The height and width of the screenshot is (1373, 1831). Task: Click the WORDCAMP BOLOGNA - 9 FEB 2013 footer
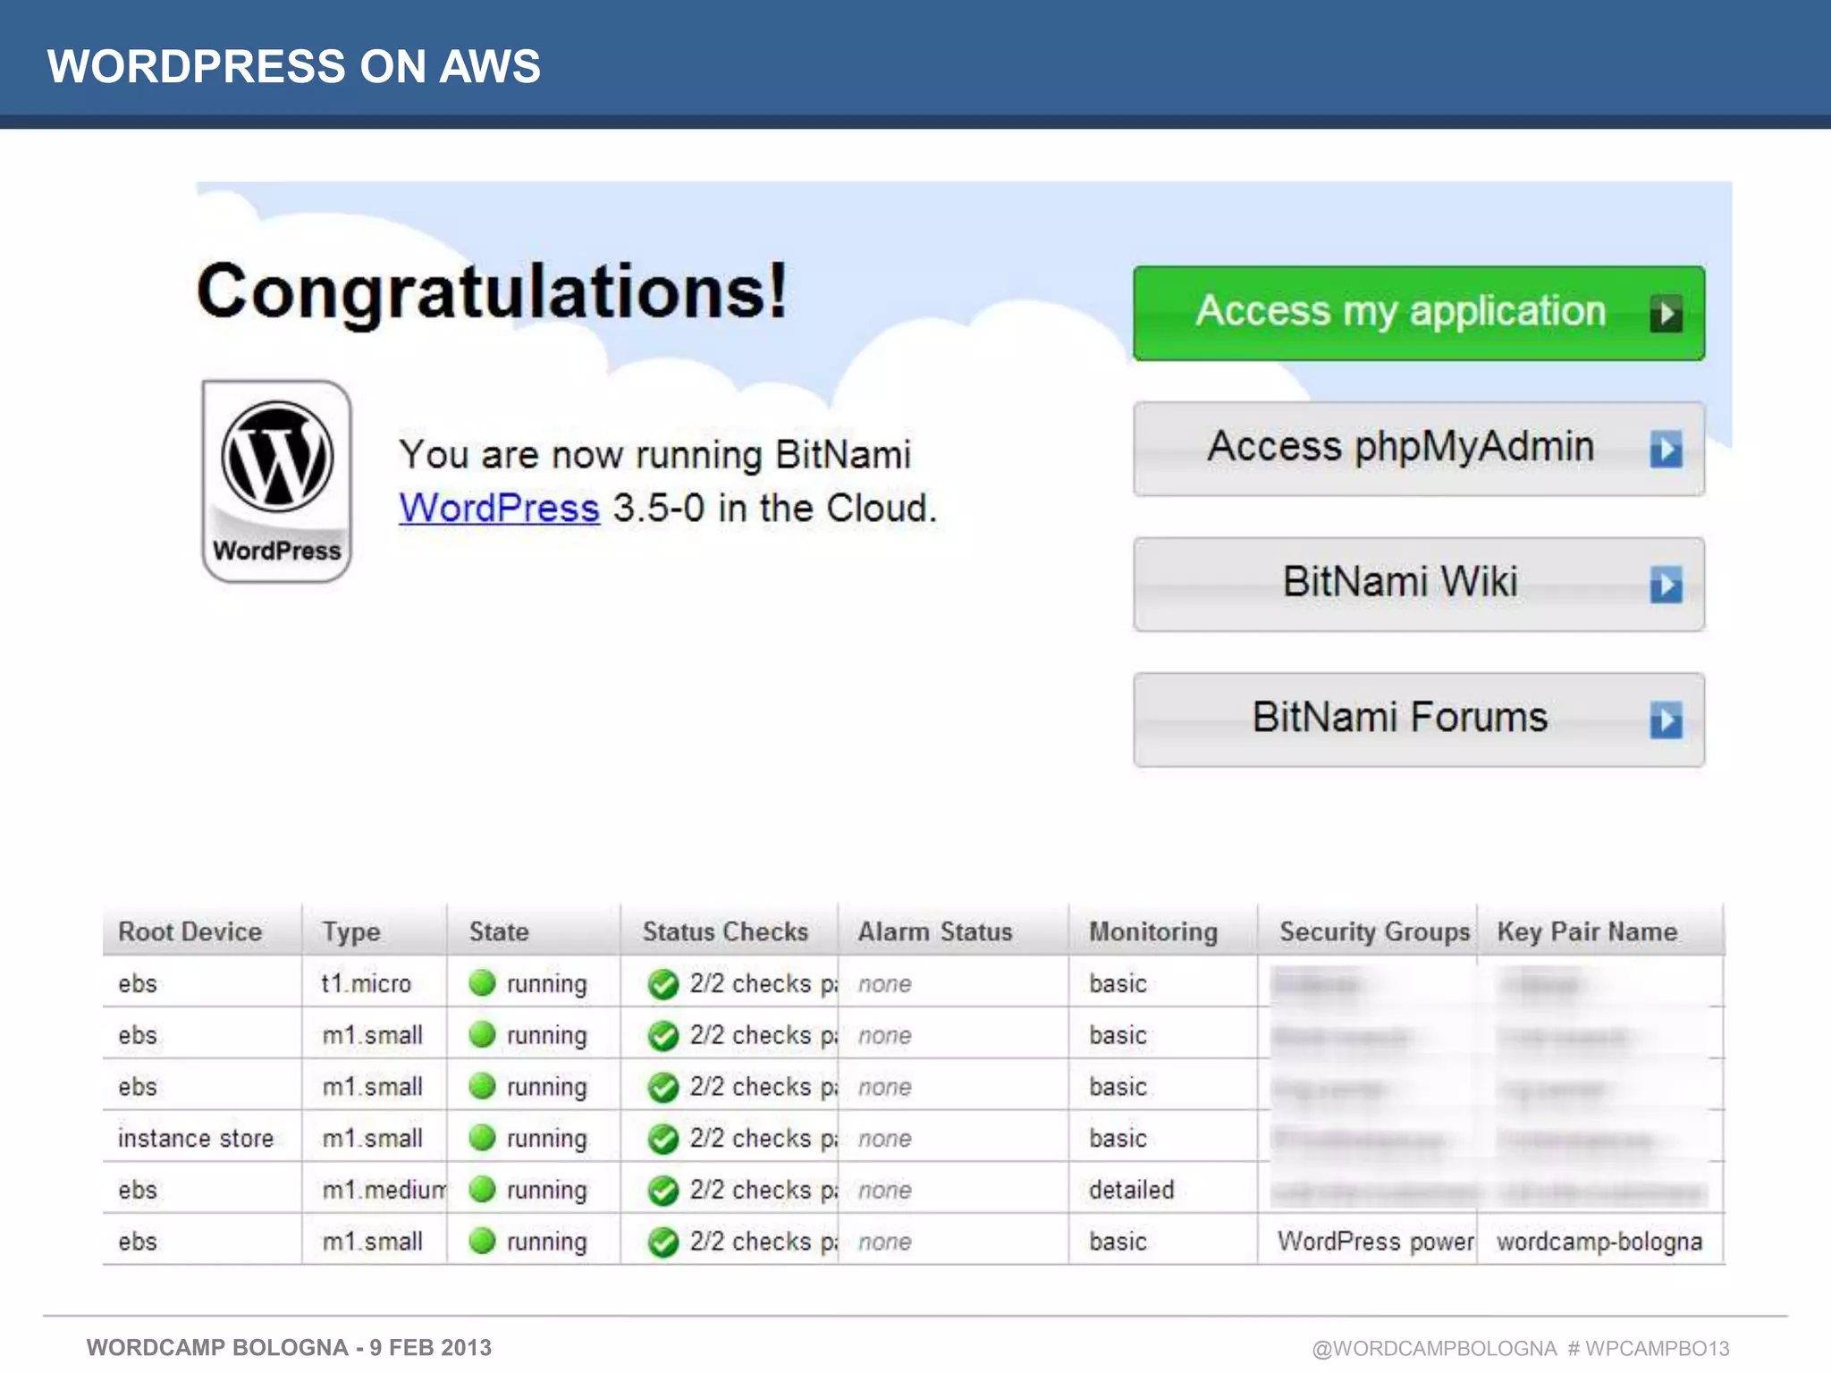pos(289,1347)
